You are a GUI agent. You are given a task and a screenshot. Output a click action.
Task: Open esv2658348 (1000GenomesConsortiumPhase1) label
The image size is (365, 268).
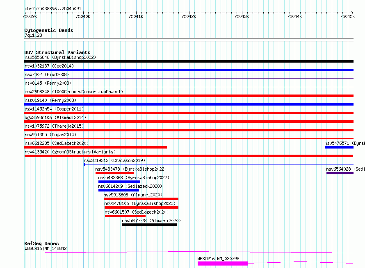click(74, 92)
